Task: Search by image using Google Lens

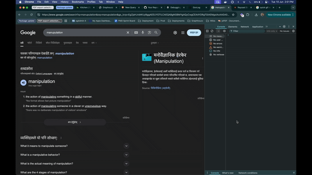Action: pyautogui.click(x=149, y=33)
